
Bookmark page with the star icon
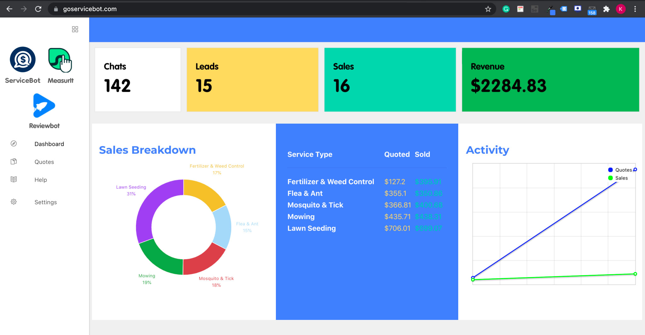488,9
